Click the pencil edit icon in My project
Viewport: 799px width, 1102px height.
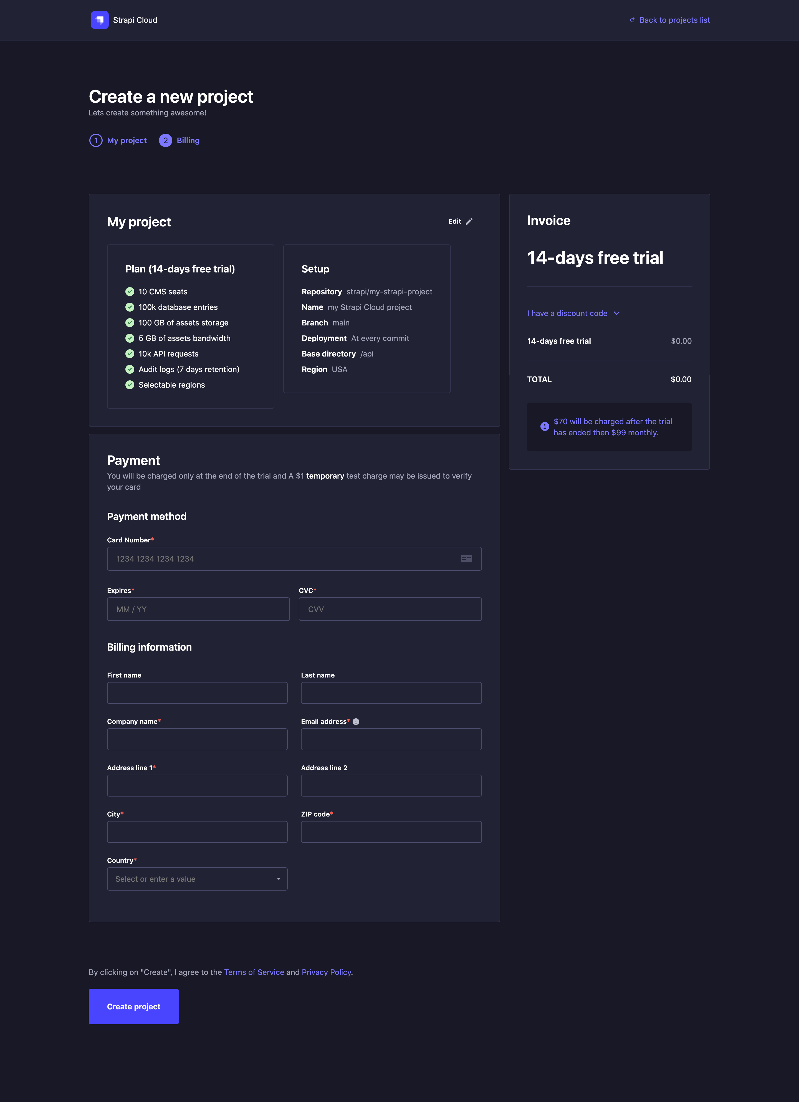pos(469,222)
